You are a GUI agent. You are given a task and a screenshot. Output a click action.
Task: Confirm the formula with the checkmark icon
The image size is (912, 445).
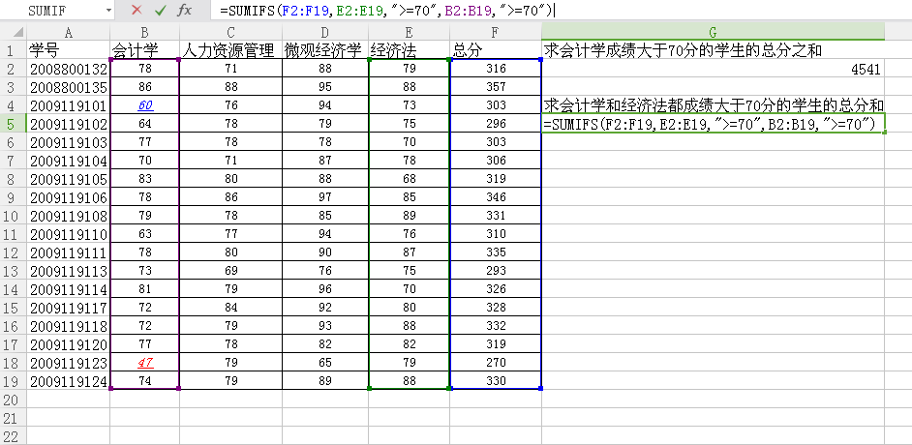point(160,10)
